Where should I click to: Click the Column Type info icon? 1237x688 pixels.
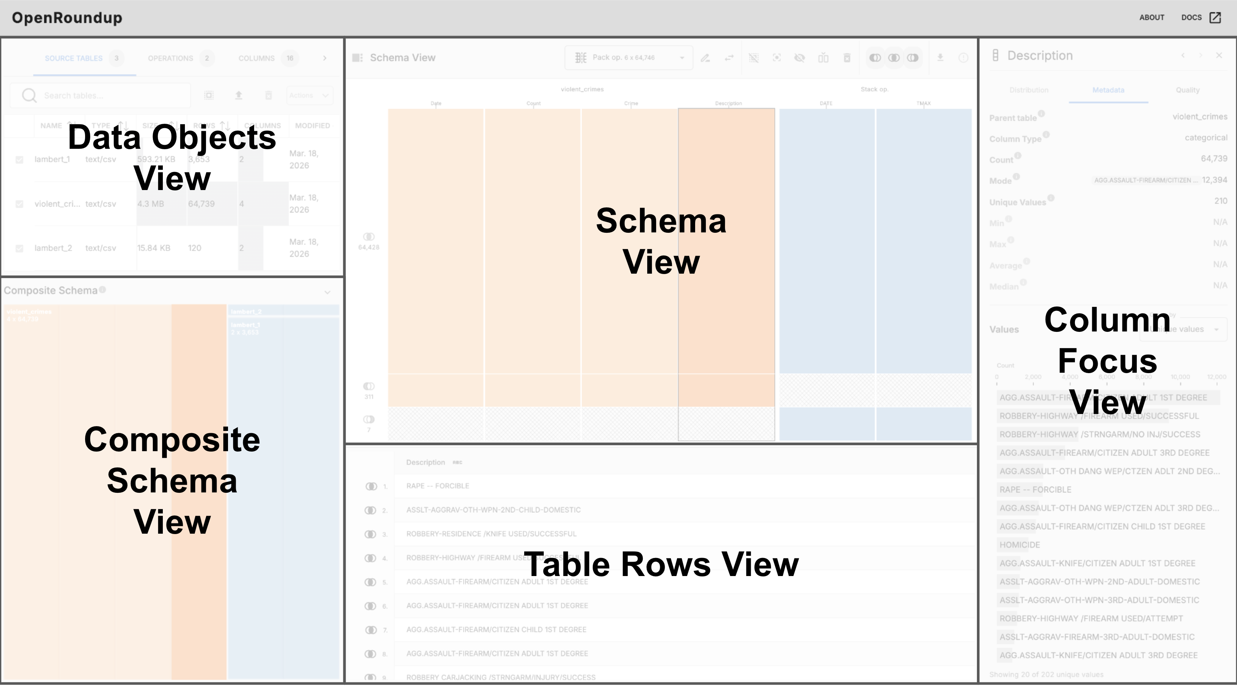pos(1046,134)
